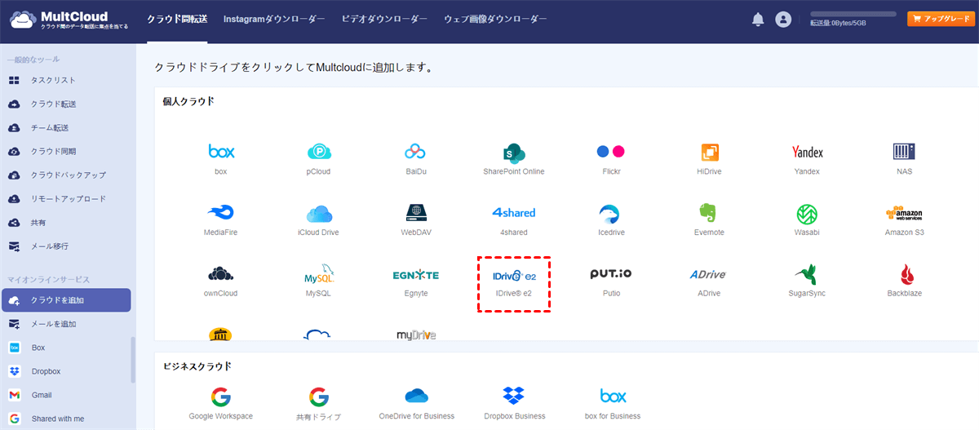Viewport: 979px width, 430px height.
Task: Choose the iCloud Drive icon
Action: pyautogui.click(x=319, y=213)
